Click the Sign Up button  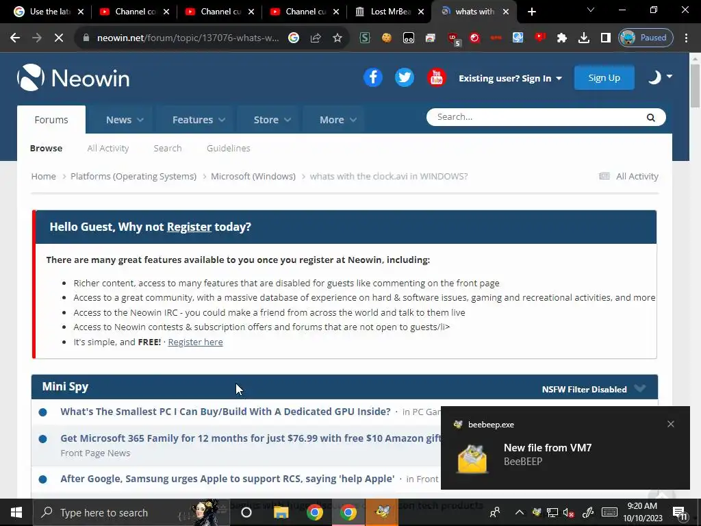pos(604,77)
